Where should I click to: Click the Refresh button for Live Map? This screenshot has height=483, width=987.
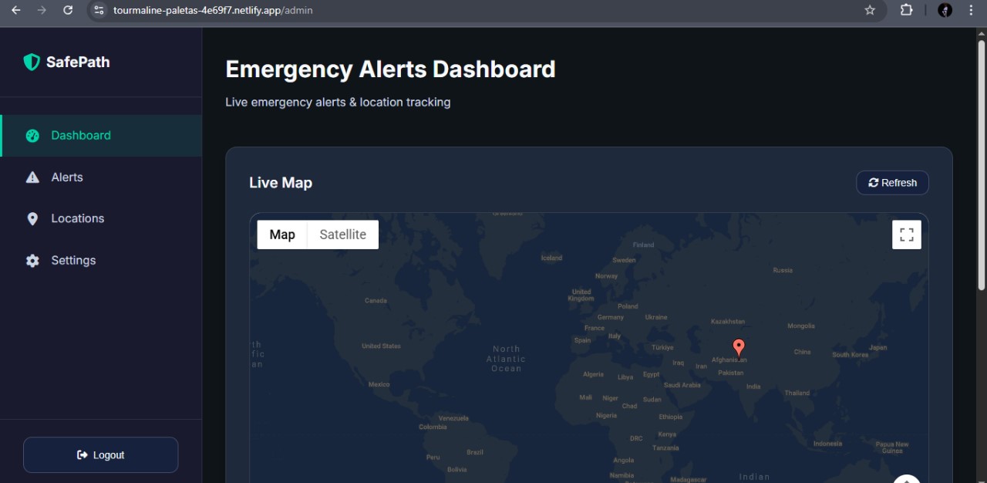click(x=892, y=183)
